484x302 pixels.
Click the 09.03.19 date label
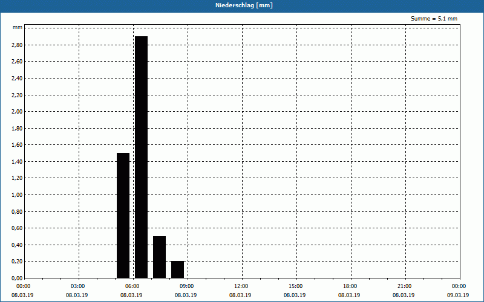click(458, 295)
